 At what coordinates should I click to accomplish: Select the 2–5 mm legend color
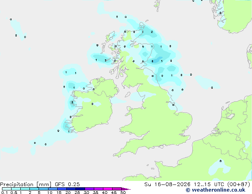tap(34, 189)
